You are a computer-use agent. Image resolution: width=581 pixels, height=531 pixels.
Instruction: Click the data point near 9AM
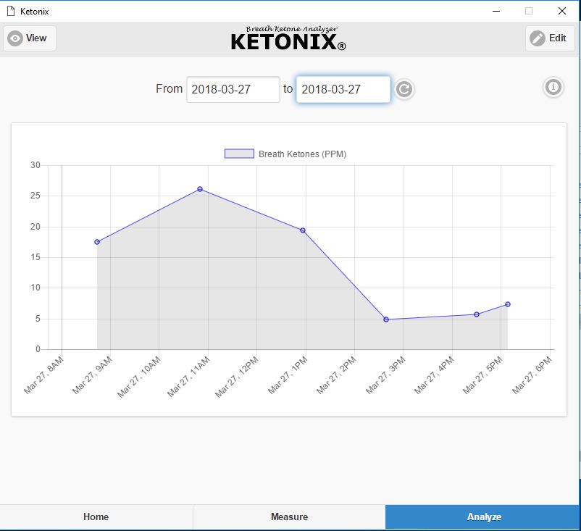coord(97,242)
